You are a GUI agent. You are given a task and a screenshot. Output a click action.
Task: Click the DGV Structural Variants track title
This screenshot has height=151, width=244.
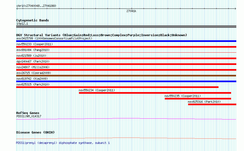click(102, 35)
